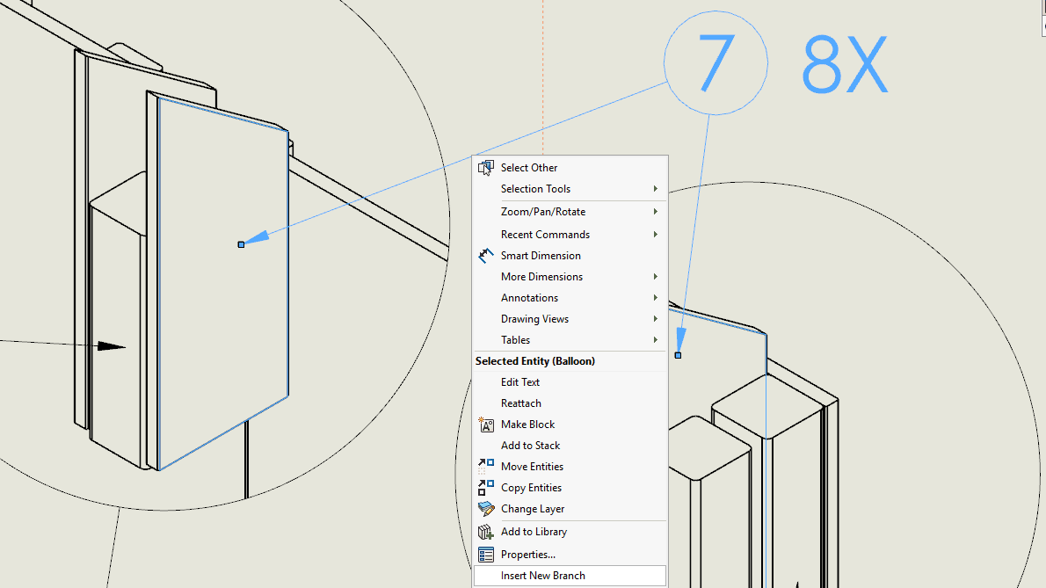Click Add to Stack menu entry
The height and width of the screenshot is (588, 1046).
pos(530,446)
